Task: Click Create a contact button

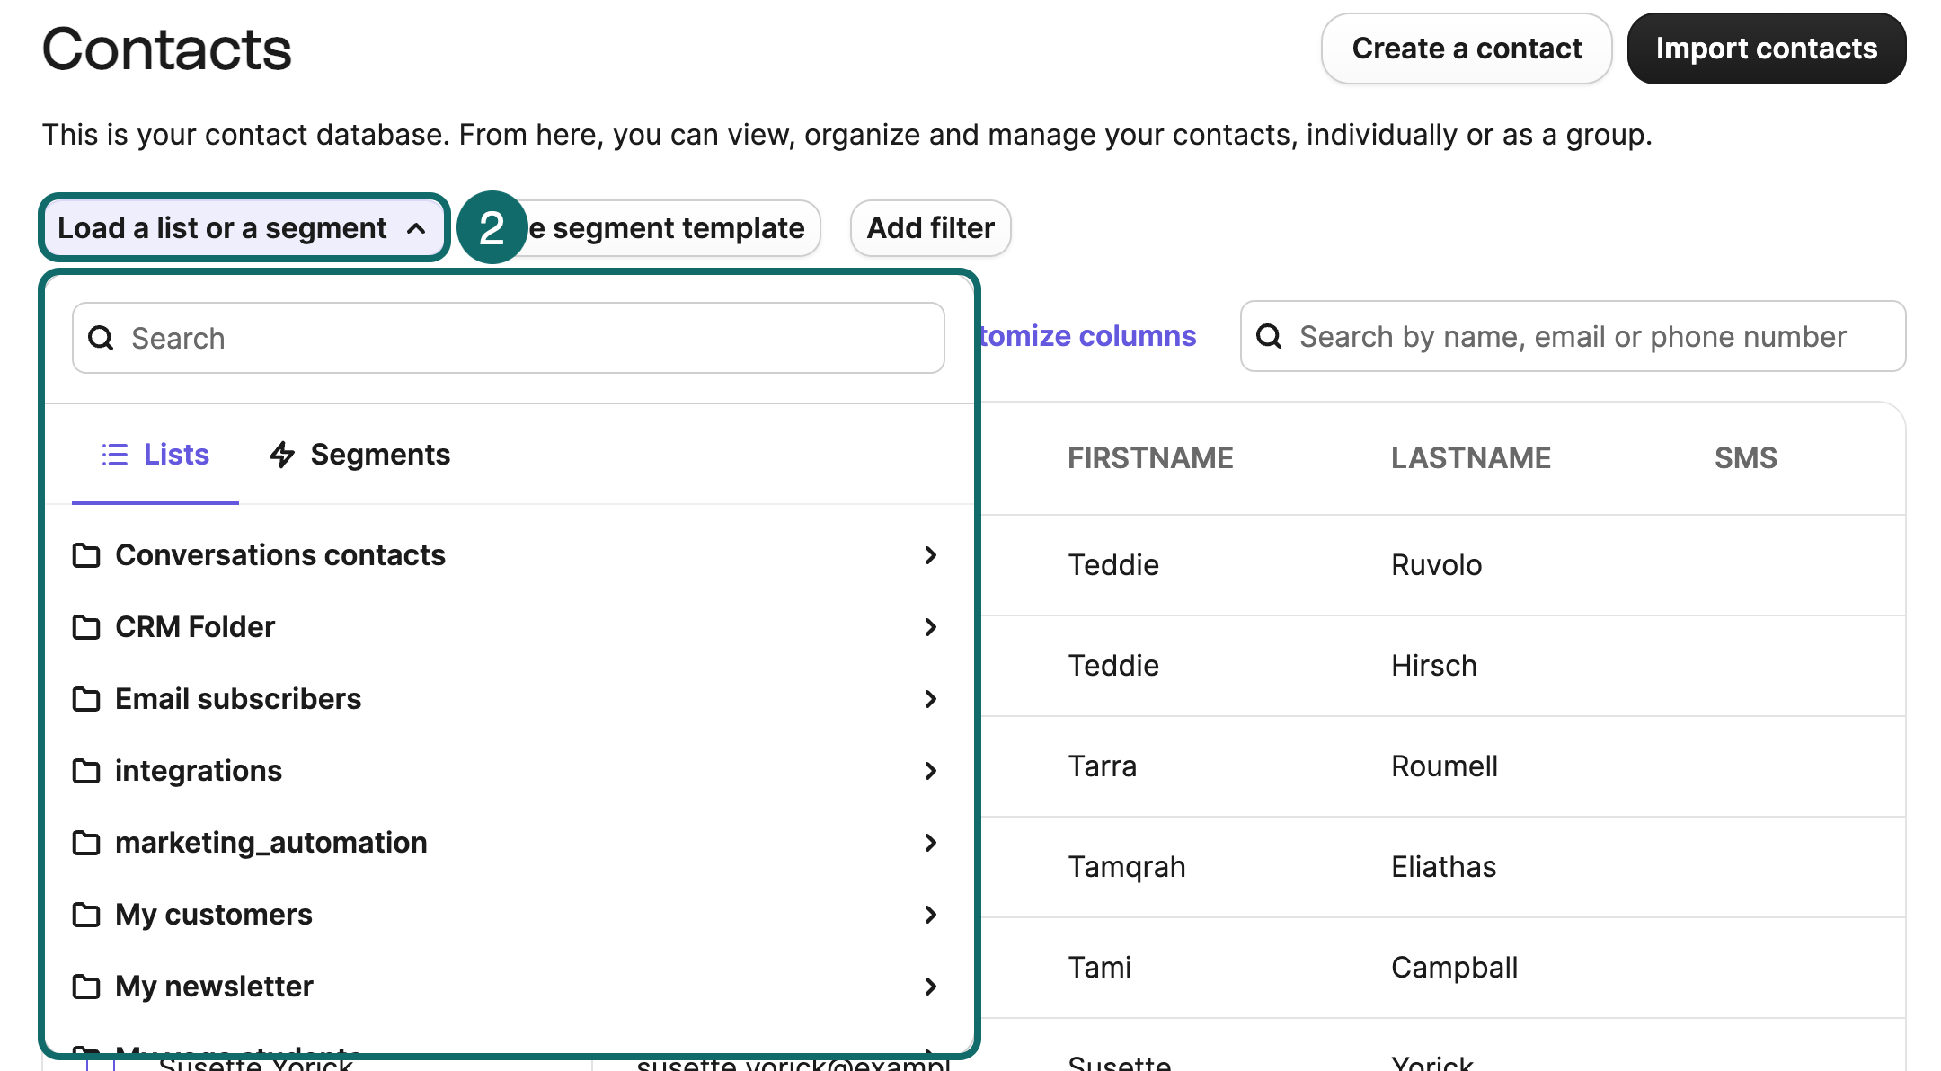Action: click(x=1466, y=49)
